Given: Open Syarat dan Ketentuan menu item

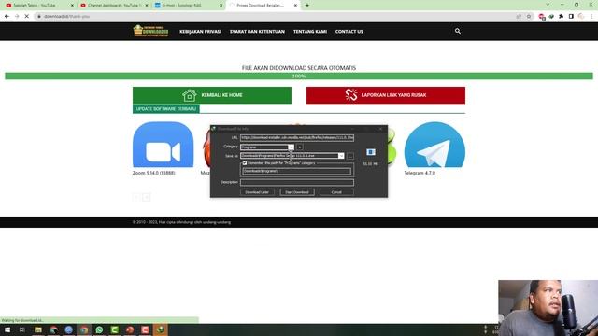Looking at the screenshot, I should (x=257, y=32).
